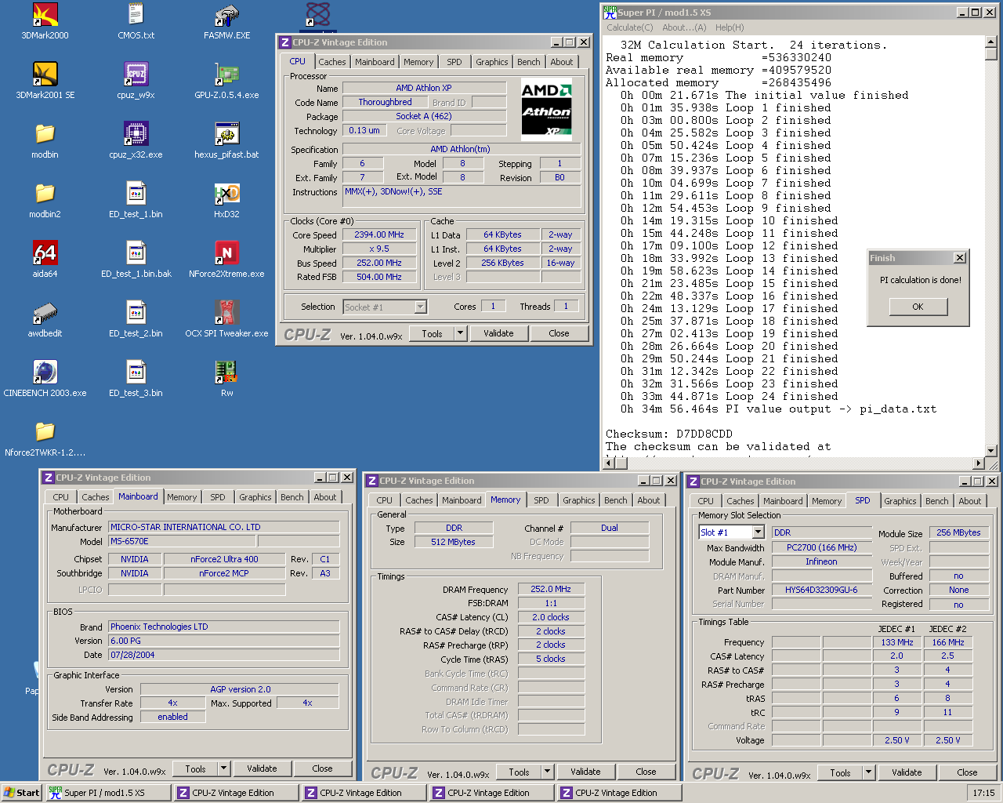The width and height of the screenshot is (1003, 803).
Task: Click the Core Speed 2394.00 MHz field
Action: click(x=379, y=234)
